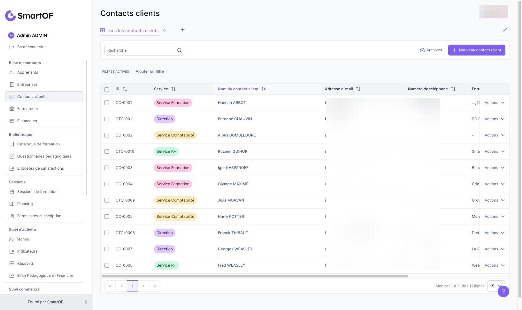Add a new view with the plus icon
The image size is (522, 310).
point(182,30)
